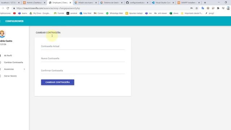Bookmark this page with the star
Image resolution: width=231 pixels, height=130 pixels.
pyautogui.click(x=197, y=8)
